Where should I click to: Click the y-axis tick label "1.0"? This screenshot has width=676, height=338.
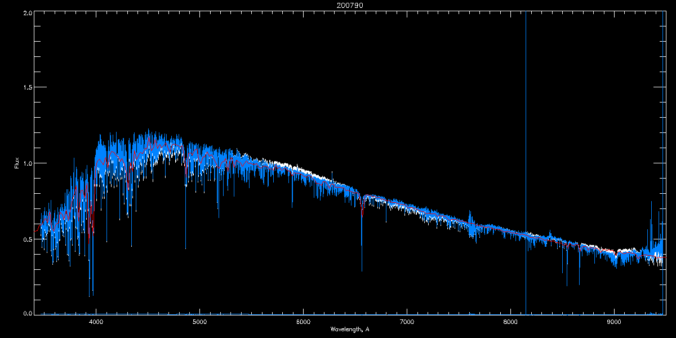(x=27, y=163)
